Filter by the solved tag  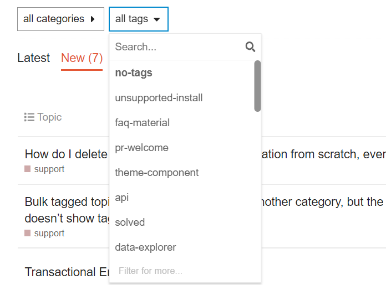130,222
